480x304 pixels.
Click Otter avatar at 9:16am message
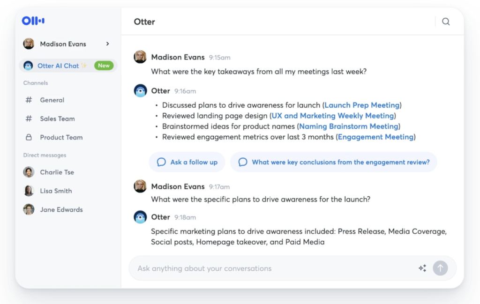click(x=140, y=90)
